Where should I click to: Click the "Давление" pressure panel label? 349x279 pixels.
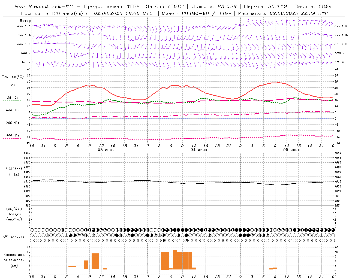tap(14, 168)
